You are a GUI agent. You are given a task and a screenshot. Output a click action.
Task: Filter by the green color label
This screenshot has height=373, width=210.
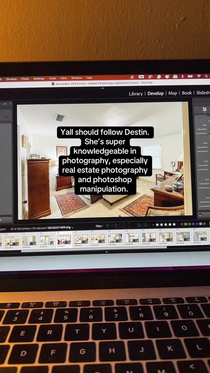click(x=189, y=224)
